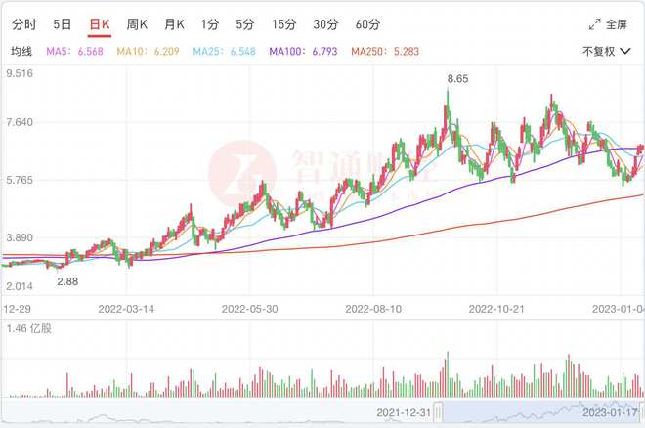Click the MA25: 6.548 indicator
The image size is (645, 428).
coord(224,52)
